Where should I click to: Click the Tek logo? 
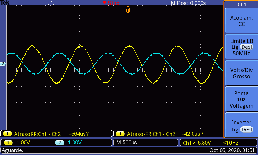[x=5, y=3]
